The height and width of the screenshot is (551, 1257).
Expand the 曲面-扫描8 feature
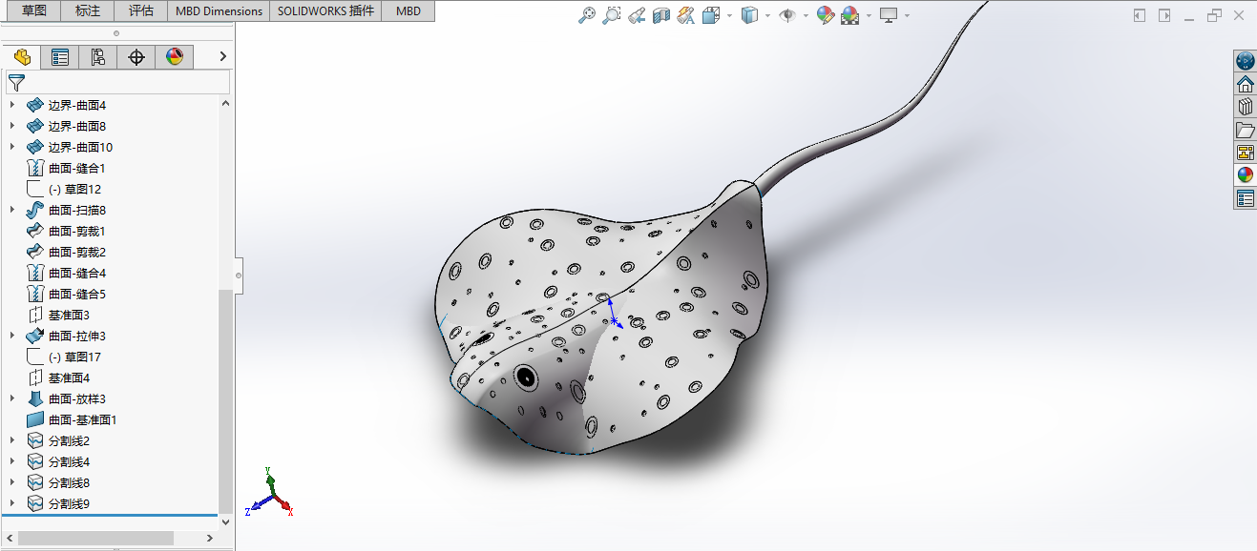click(12, 210)
